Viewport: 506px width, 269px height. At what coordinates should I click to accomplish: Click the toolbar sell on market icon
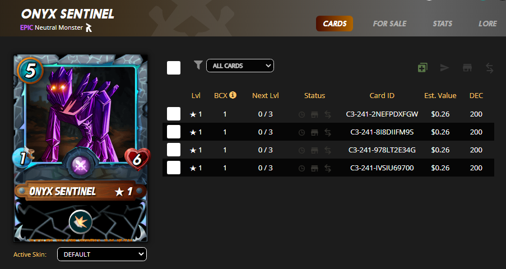click(467, 67)
